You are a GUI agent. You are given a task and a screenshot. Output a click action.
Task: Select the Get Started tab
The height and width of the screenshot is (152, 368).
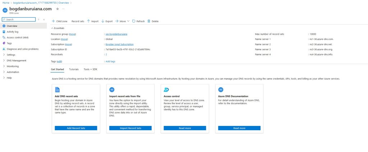click(57, 69)
